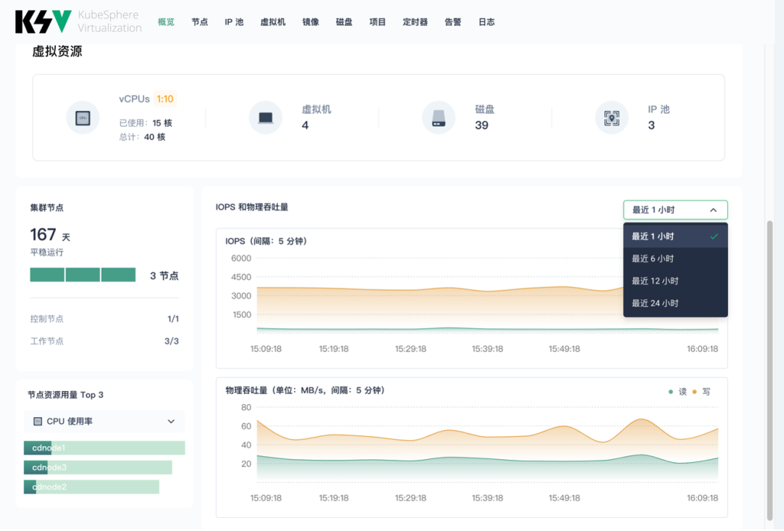Click the IP 池 count 3
The height and width of the screenshot is (531, 784).
(x=651, y=125)
